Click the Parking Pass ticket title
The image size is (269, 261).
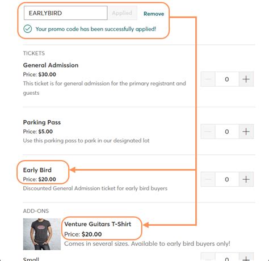click(42, 123)
